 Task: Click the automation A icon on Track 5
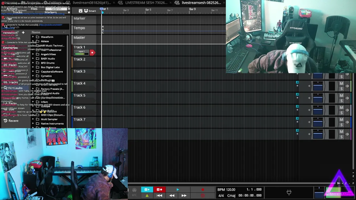click(x=297, y=94)
